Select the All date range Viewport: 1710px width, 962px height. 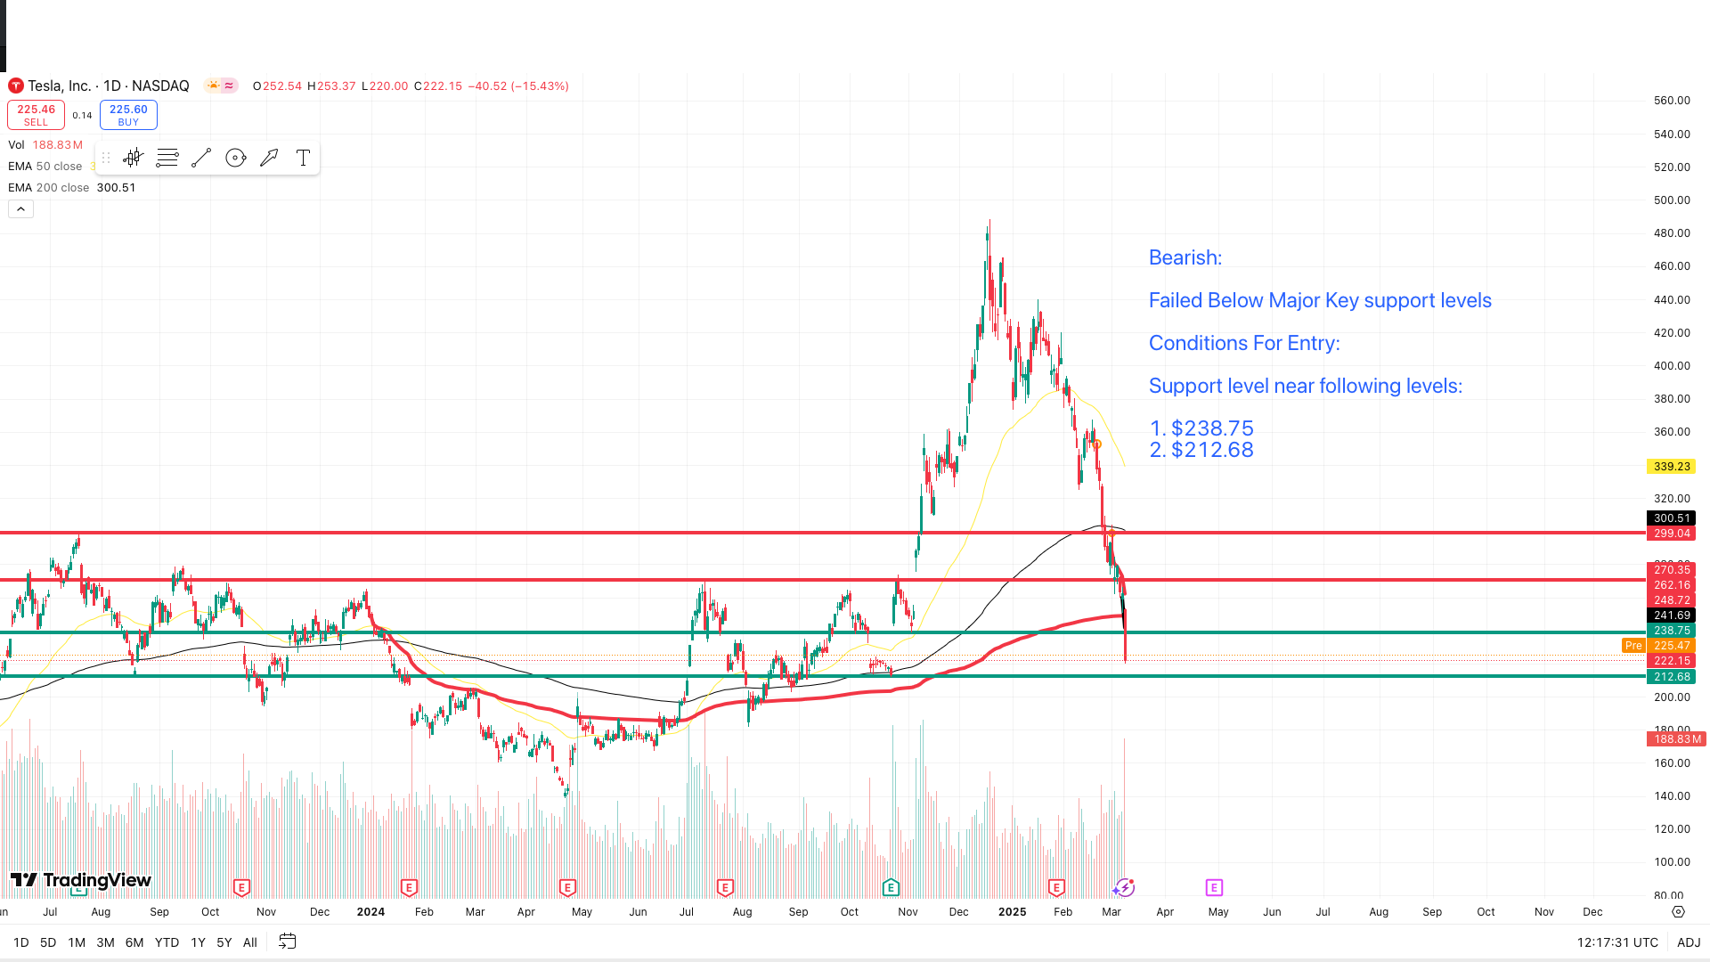tap(250, 942)
